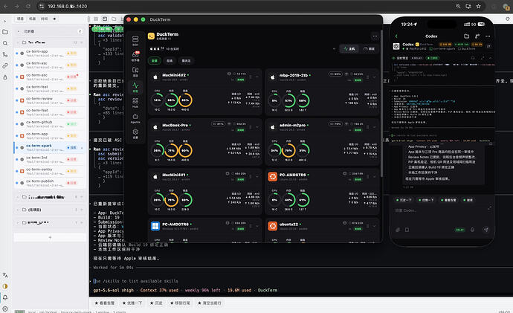Click the Ubuntu icon on PC-AMDOTR6 card
513x313 pixels.
click(x=273, y=177)
